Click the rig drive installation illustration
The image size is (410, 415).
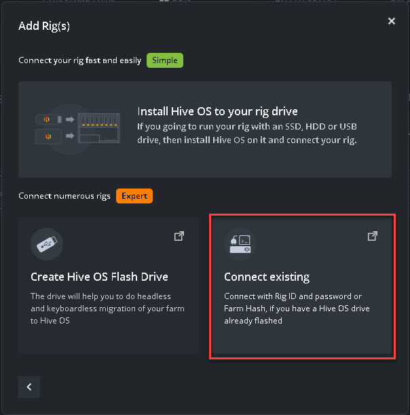click(77, 128)
